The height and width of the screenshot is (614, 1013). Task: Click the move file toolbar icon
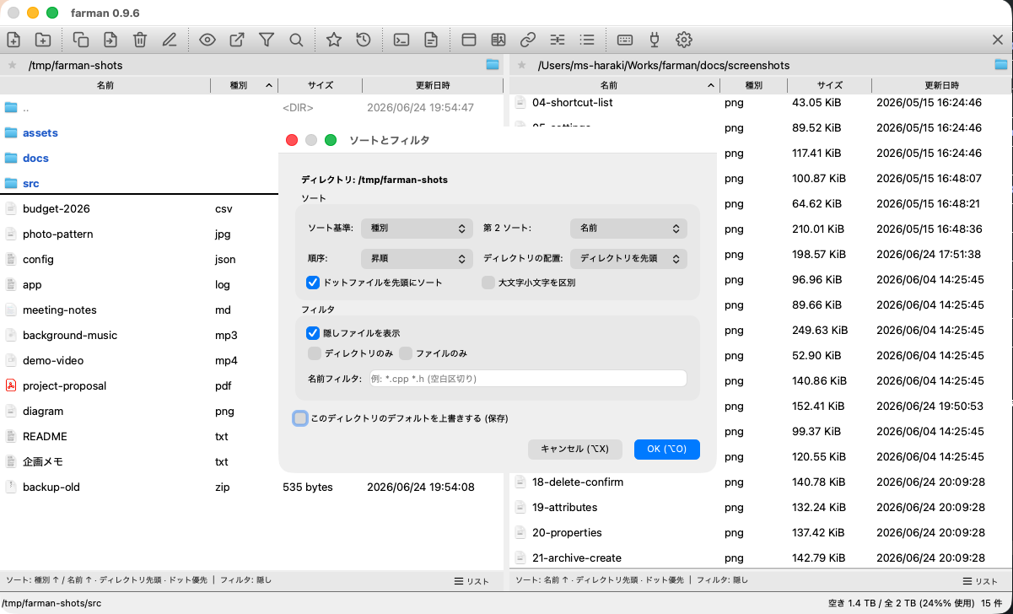click(x=110, y=40)
